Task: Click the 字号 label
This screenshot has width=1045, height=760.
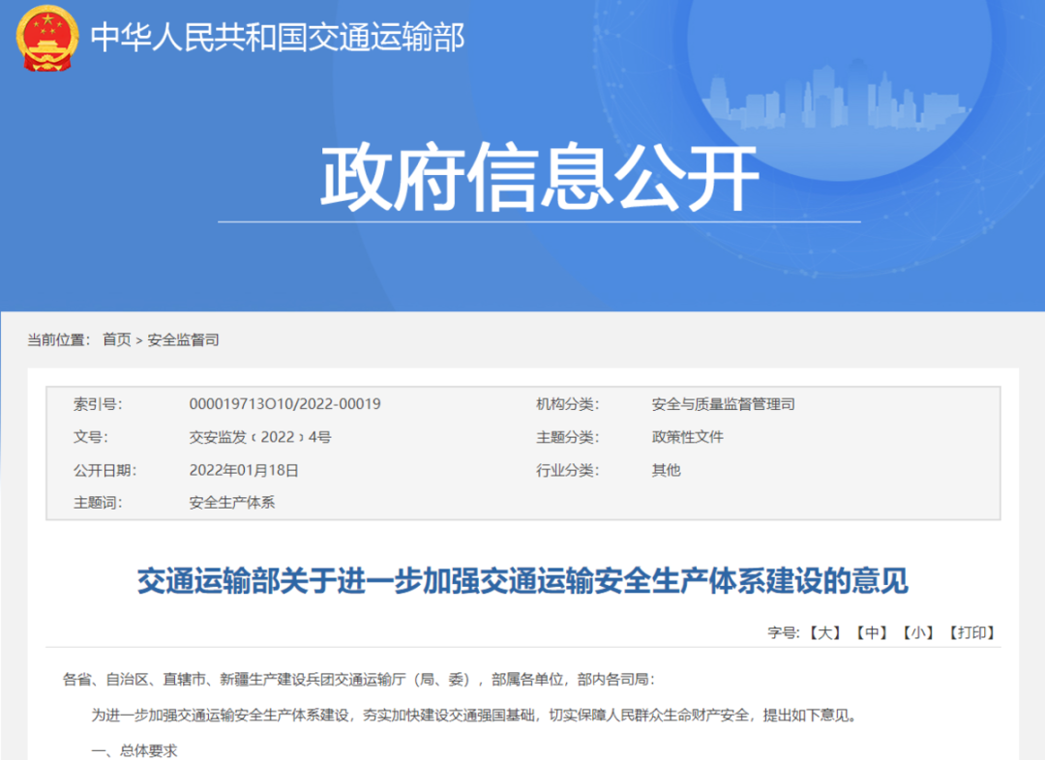Action: coord(783,632)
